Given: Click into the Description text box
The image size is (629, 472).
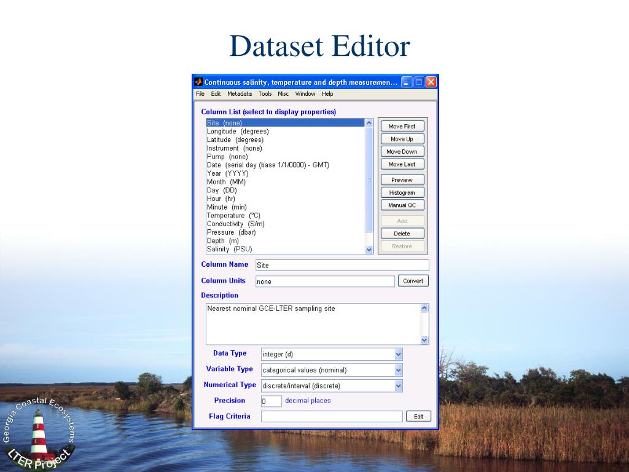Looking at the screenshot, I should (313, 324).
